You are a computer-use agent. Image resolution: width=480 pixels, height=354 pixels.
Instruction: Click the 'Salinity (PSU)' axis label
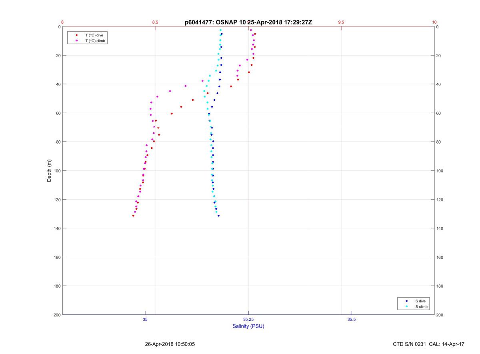(248, 326)
